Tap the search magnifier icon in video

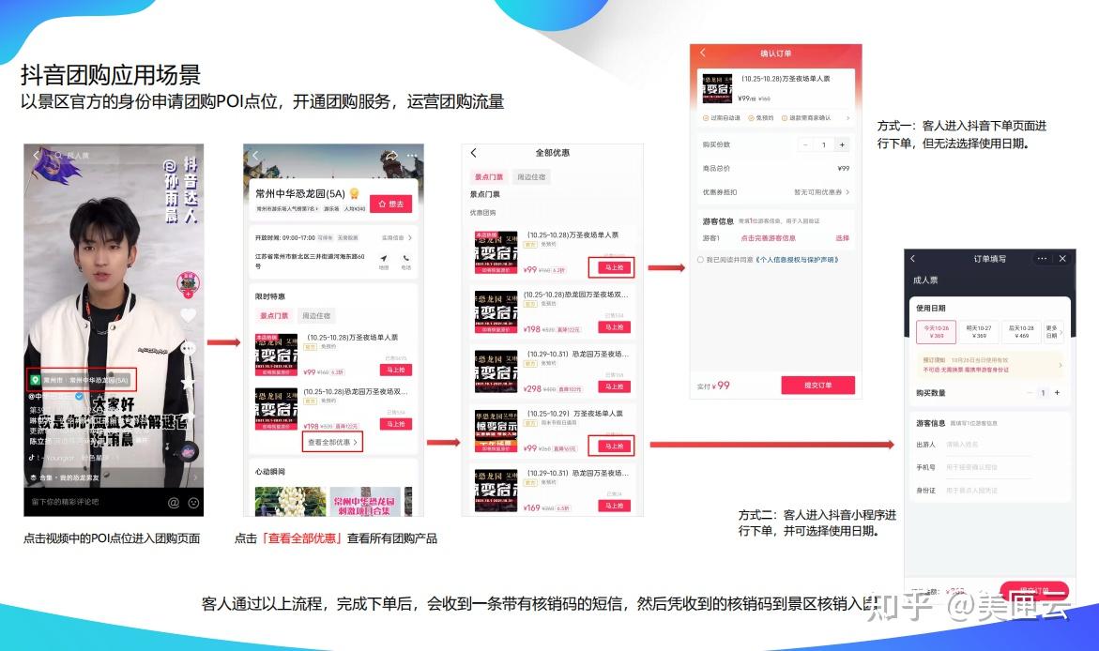coord(58,155)
